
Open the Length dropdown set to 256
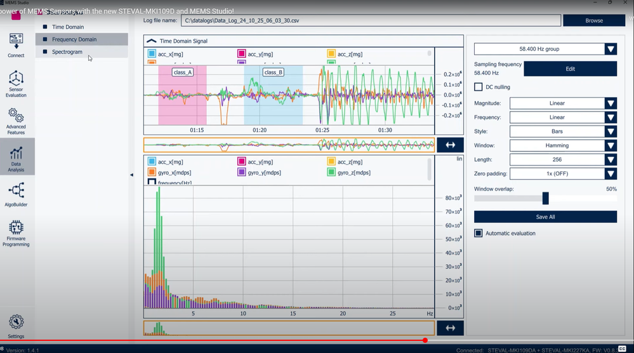pos(564,160)
